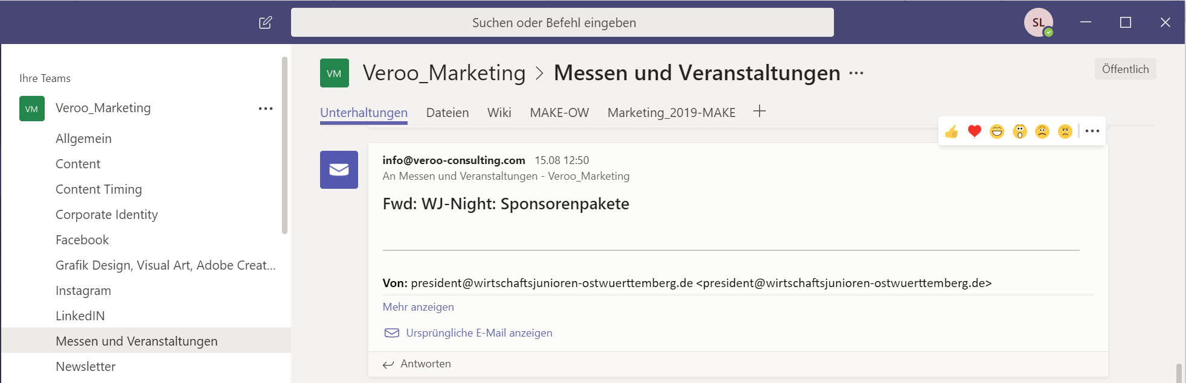Open the Instagram channel
This screenshot has width=1186, height=383.
coord(83,291)
